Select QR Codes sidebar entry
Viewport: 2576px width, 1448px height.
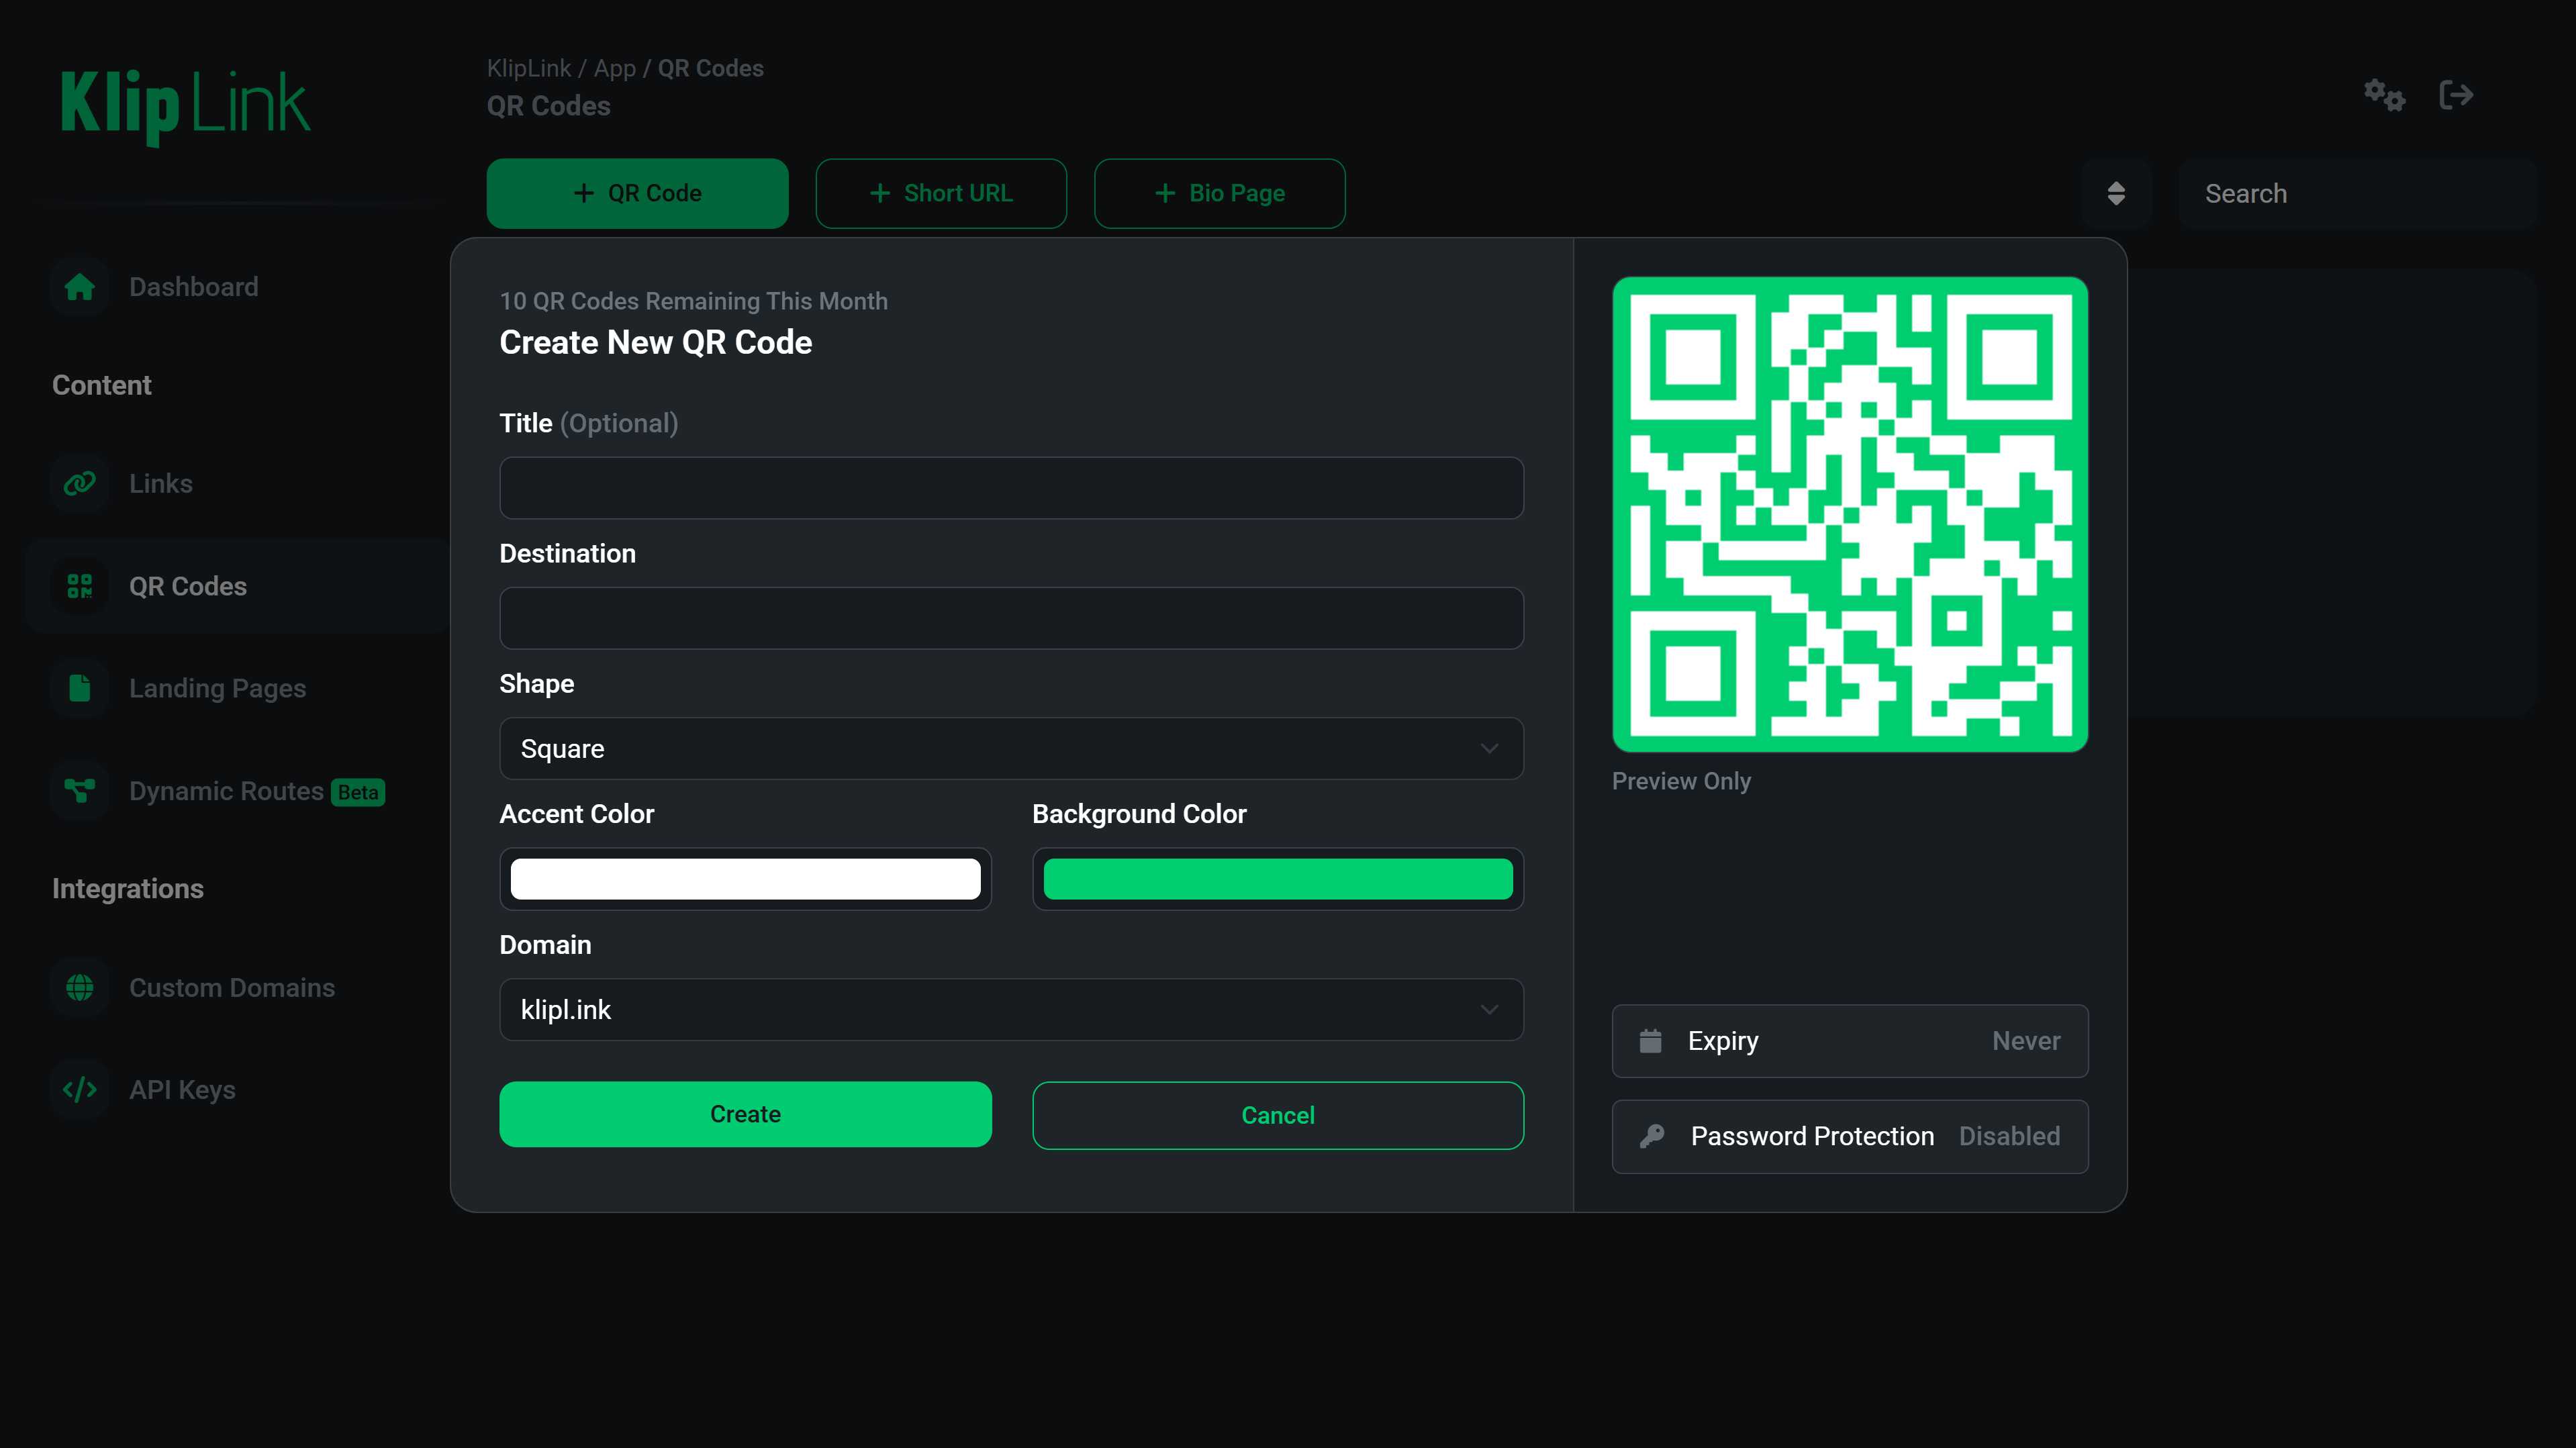(237, 586)
